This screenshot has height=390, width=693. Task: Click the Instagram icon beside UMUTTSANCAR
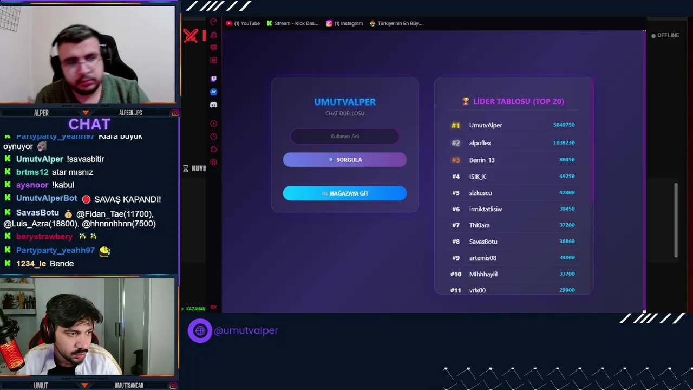point(173,386)
